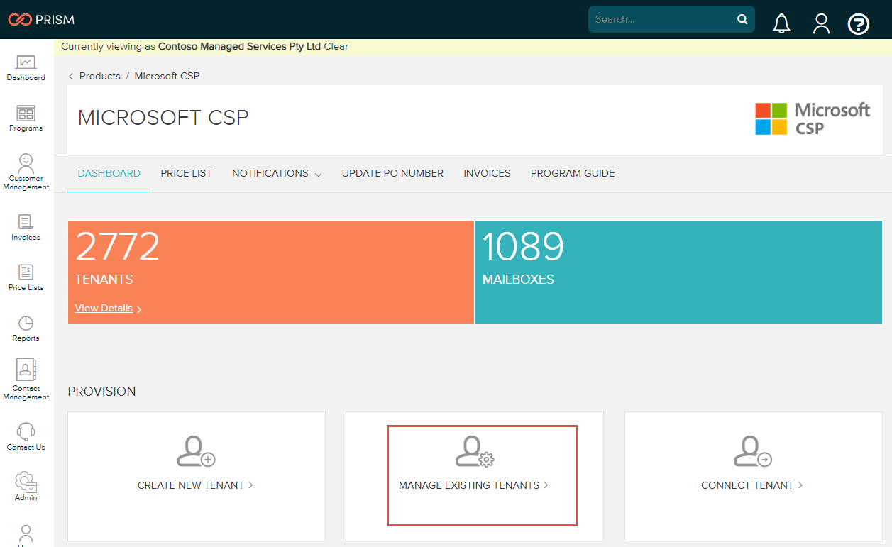Click the help question mark icon
Viewport: 892px width, 547px height.
(858, 23)
